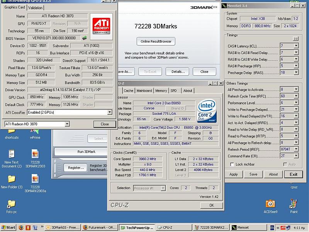Open the Performance Level dropdown
This screenshot has width=309, height=232.
coord(296,102)
